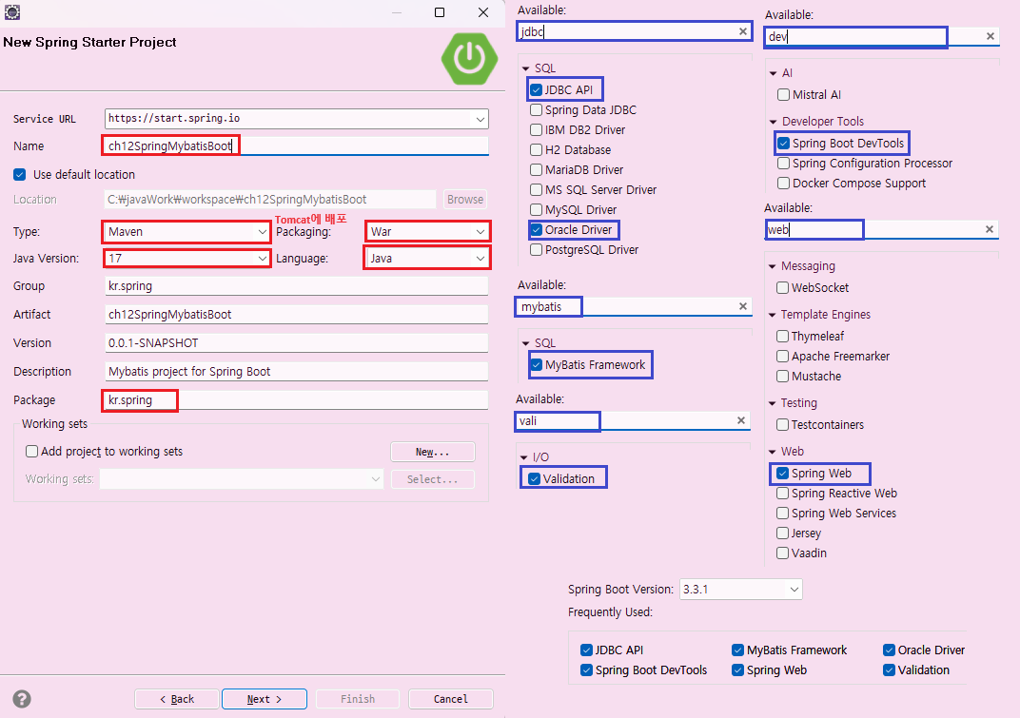Viewport: 1020px width, 718px height.
Task: Click into the Artifact field
Action: pos(296,314)
